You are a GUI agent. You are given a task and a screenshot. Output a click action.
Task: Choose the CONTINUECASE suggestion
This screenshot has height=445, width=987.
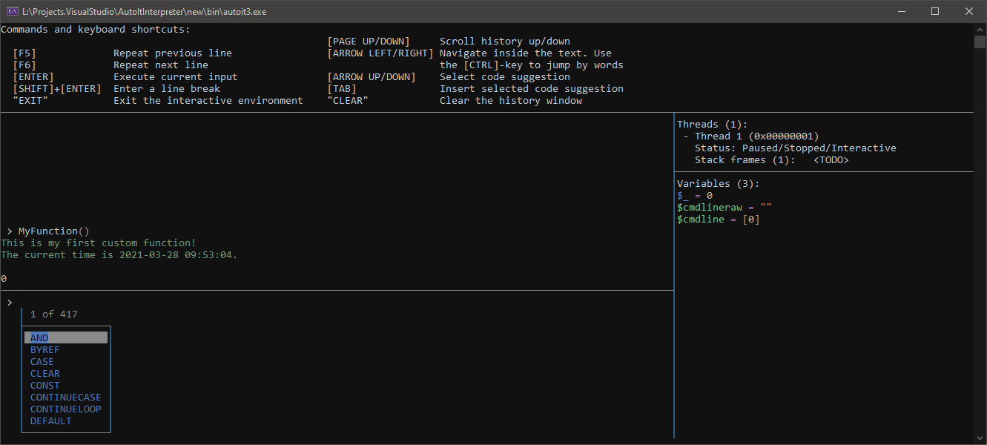click(65, 398)
